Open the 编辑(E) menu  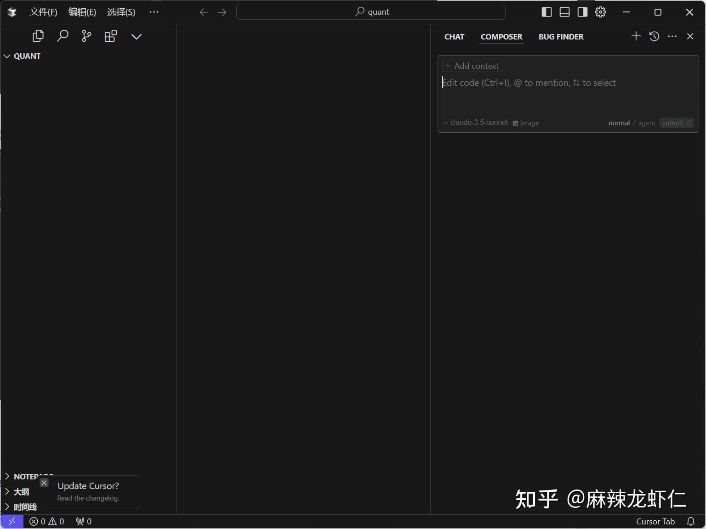[x=82, y=12]
